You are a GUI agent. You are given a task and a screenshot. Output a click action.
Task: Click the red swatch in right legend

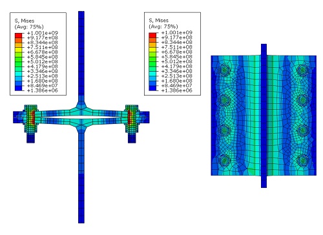[x=152, y=35]
